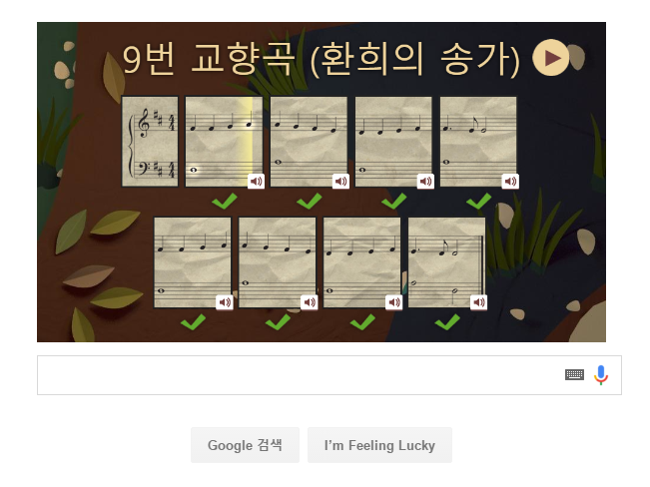Play the full Symphony No. 9 melody
This screenshot has height=487, width=650.
click(x=550, y=58)
